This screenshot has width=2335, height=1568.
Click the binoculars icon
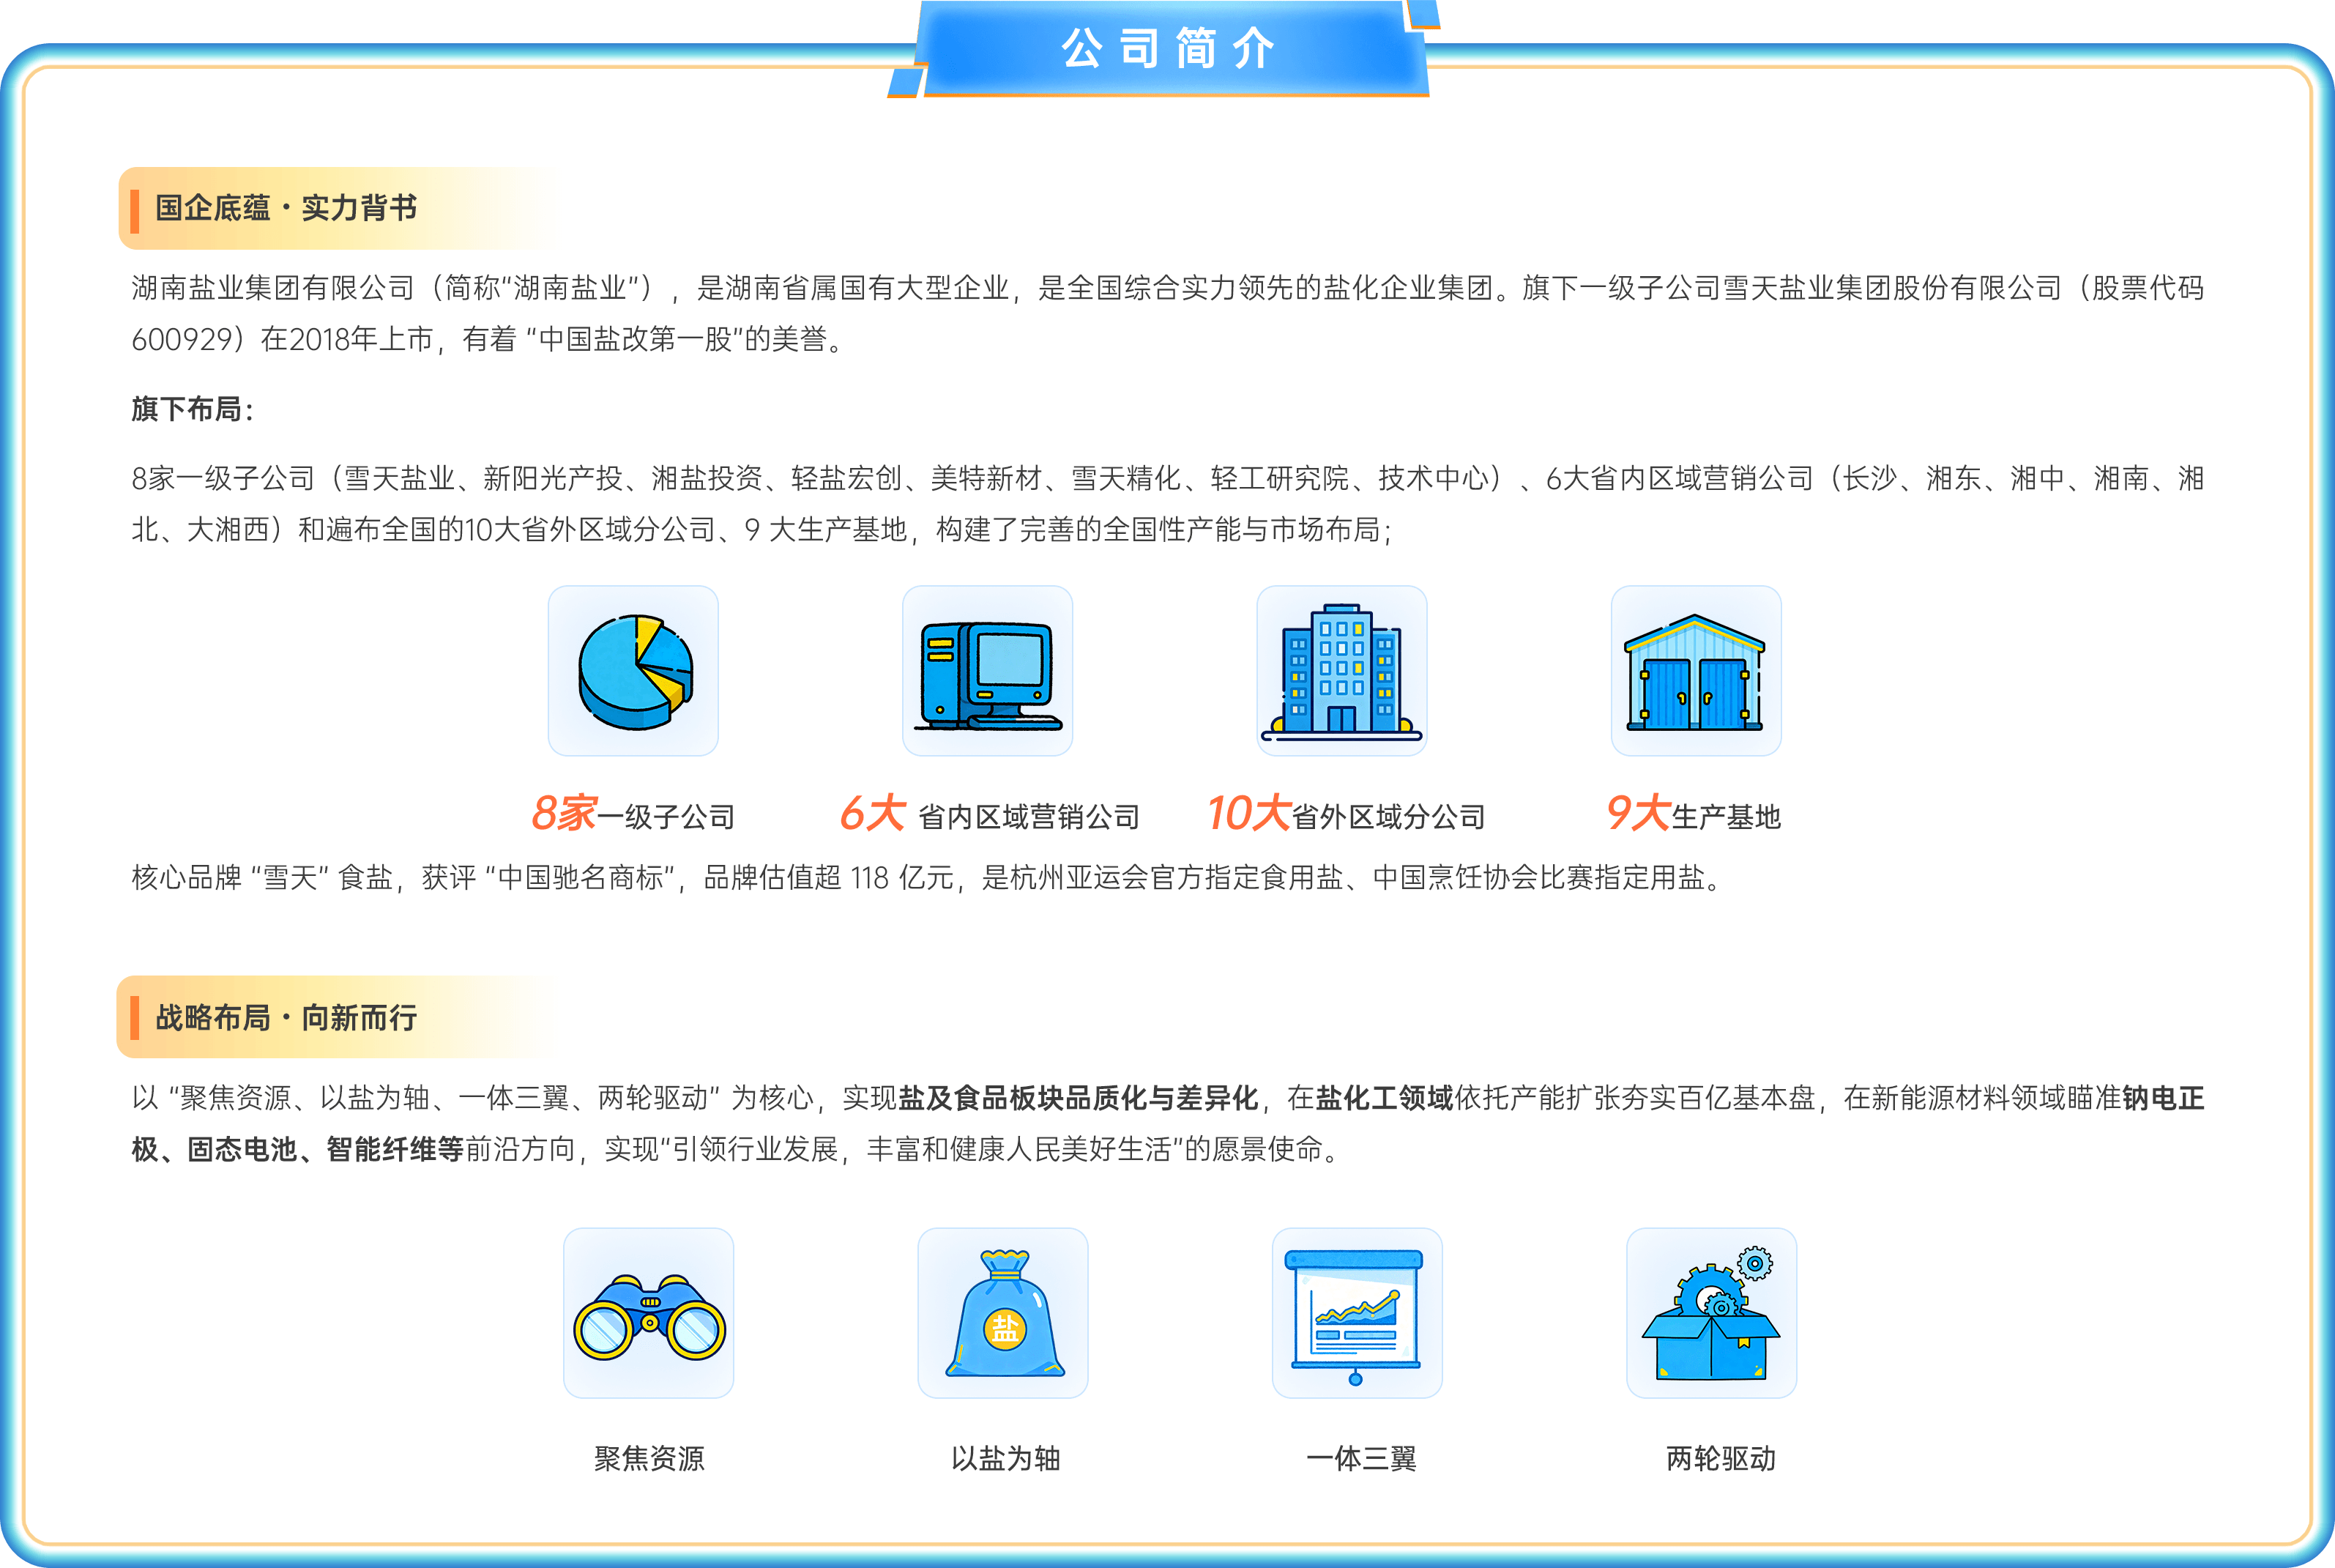coord(649,1313)
